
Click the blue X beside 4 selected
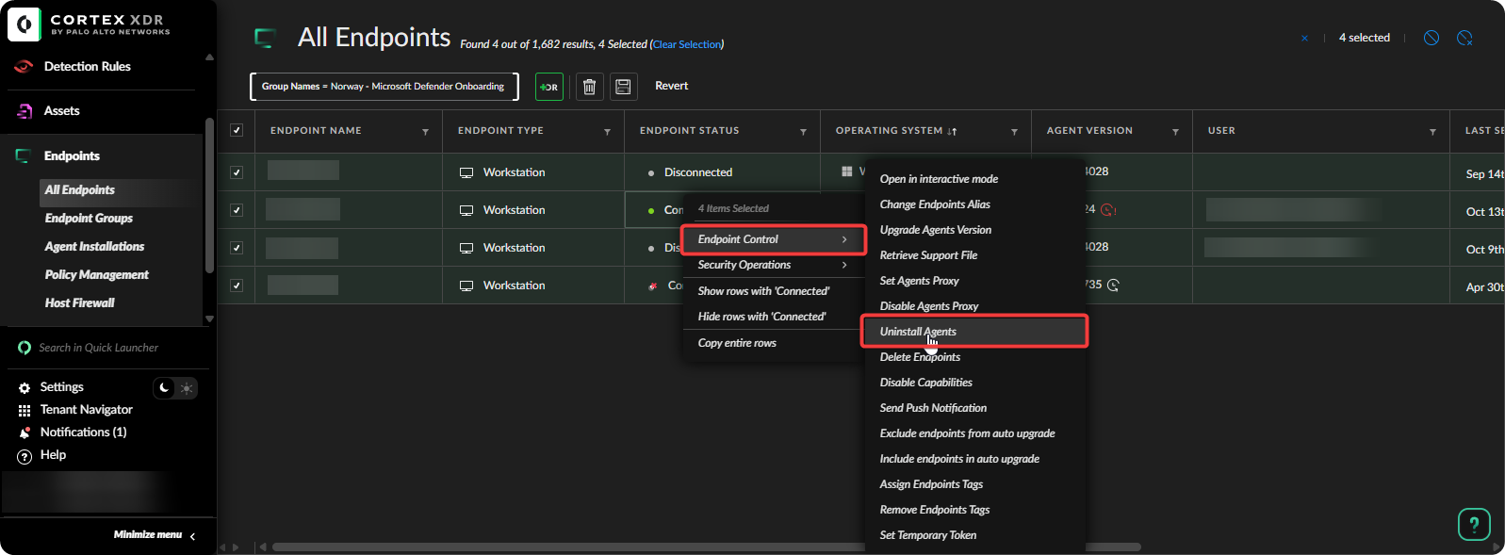(1304, 39)
